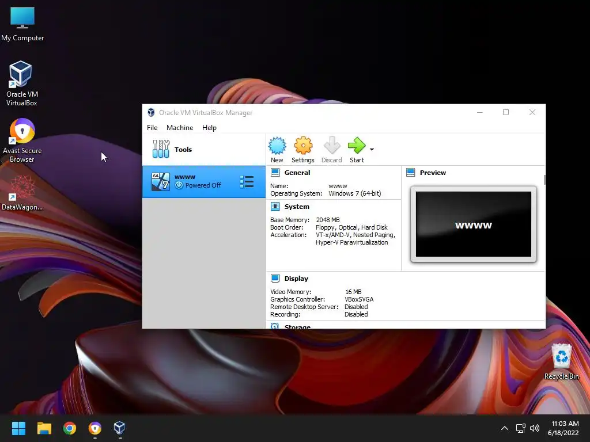Open the taskbar clock and date
Viewport: 590px width, 442px height.
tap(563, 428)
